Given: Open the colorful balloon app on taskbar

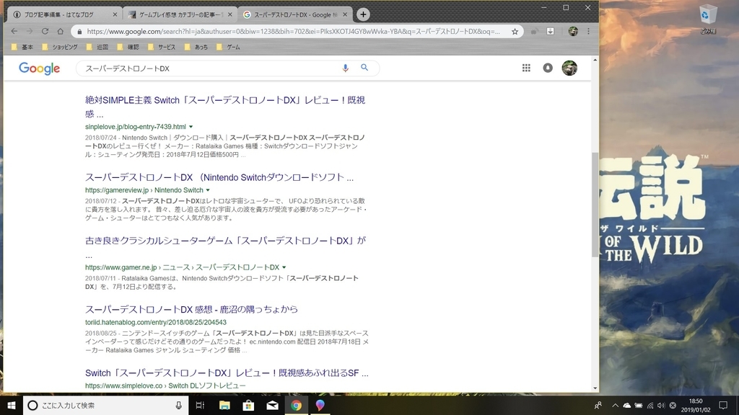Looking at the screenshot, I should (320, 405).
